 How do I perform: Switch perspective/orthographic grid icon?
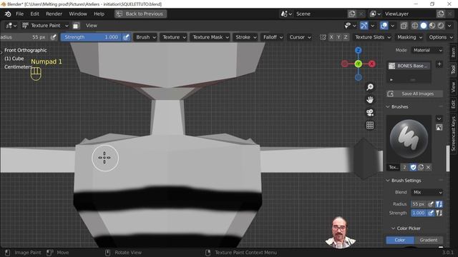[370, 126]
